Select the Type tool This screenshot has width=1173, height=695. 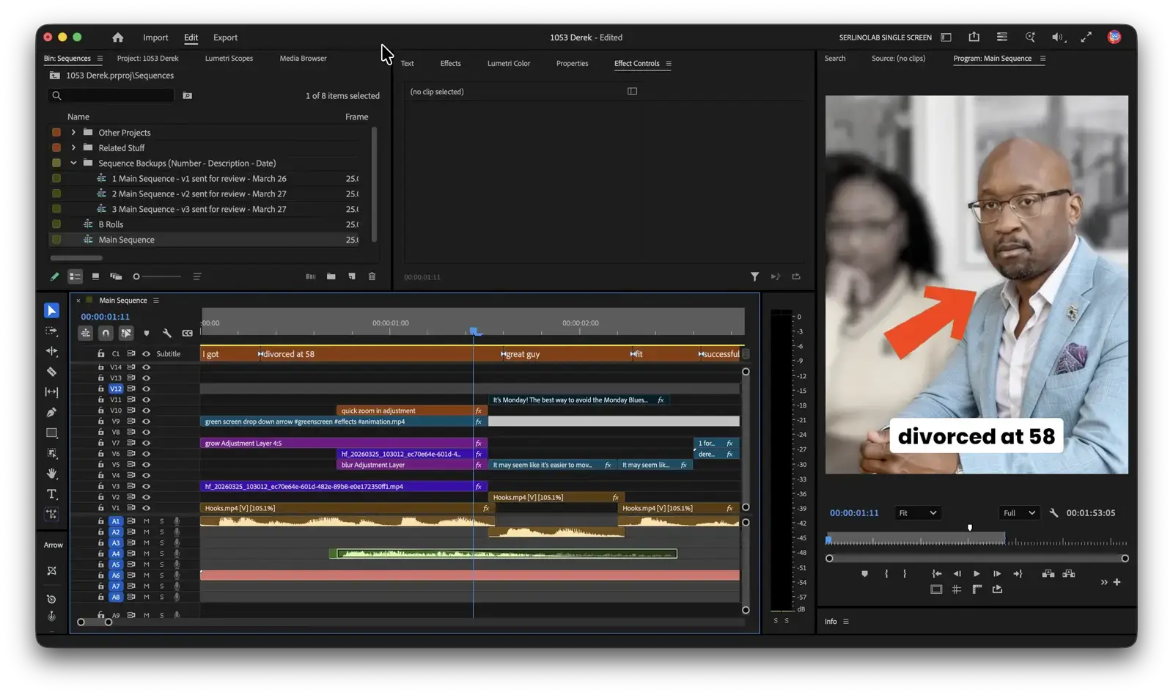pos(51,494)
